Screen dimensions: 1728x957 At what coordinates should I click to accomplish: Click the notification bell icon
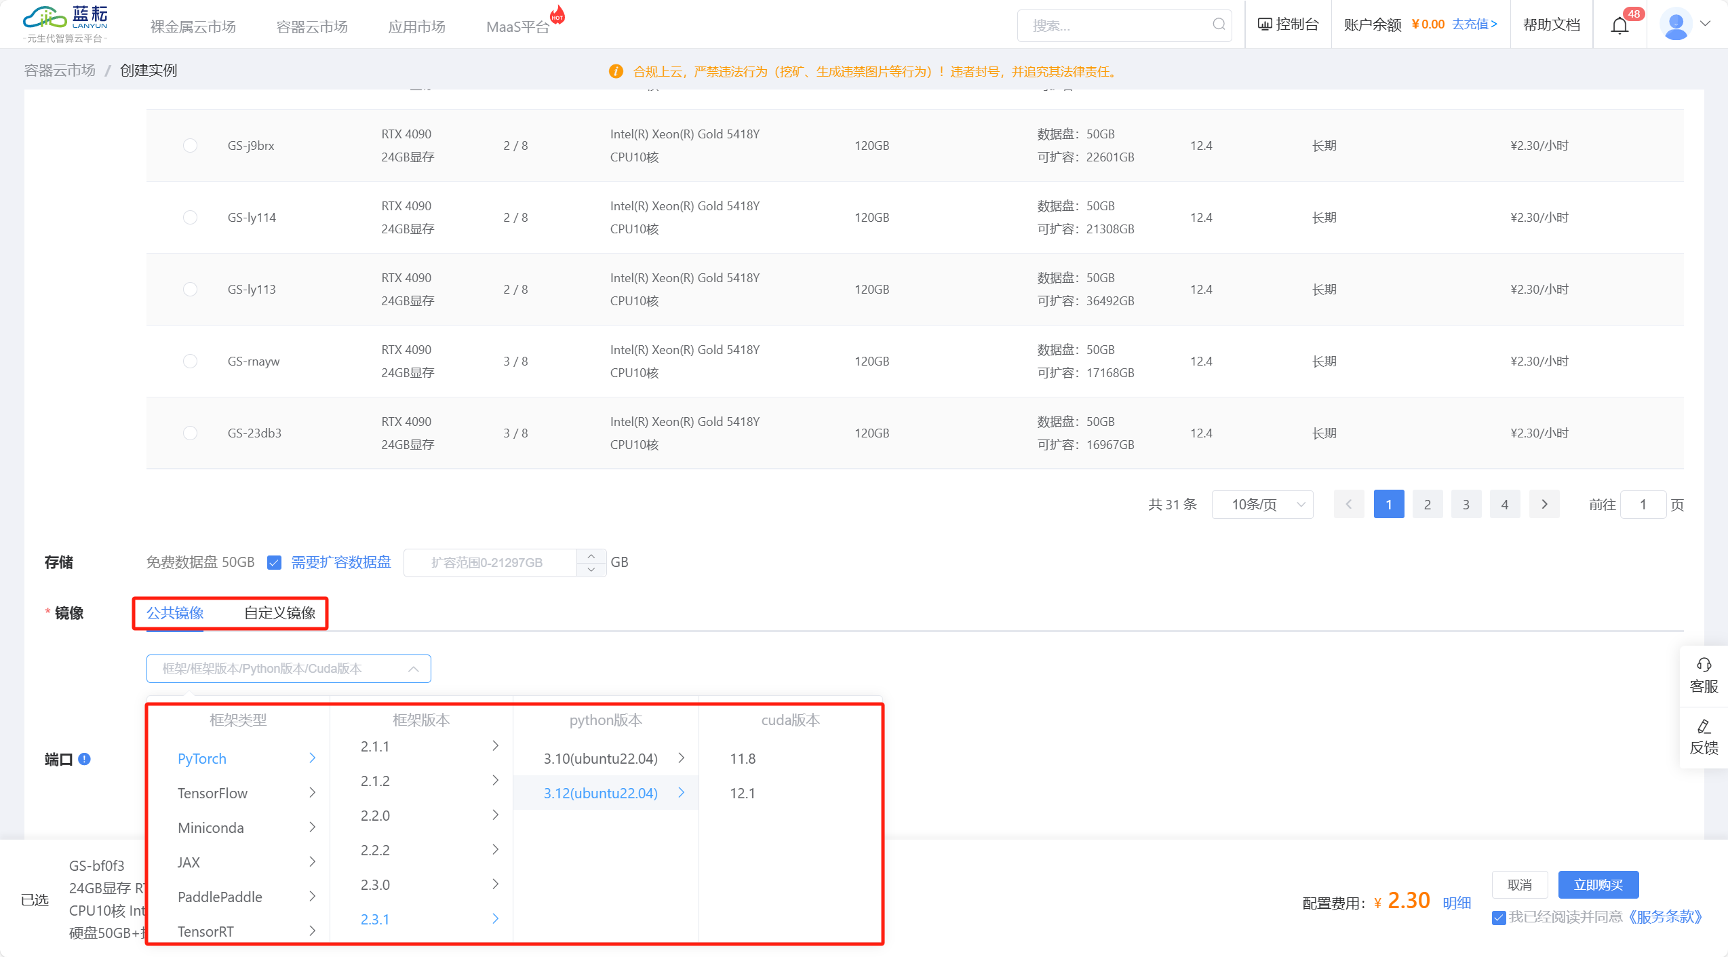click(x=1619, y=26)
